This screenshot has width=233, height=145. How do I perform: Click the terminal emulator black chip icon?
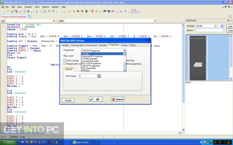[x=105, y=11]
